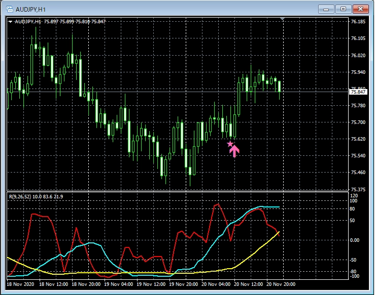This screenshot has height=295, width=375.
Task: Click the 19 Nov 04:00 time label
Action: pyautogui.click(x=119, y=285)
